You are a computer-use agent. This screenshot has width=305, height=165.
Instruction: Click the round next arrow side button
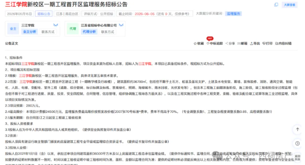[297, 143]
